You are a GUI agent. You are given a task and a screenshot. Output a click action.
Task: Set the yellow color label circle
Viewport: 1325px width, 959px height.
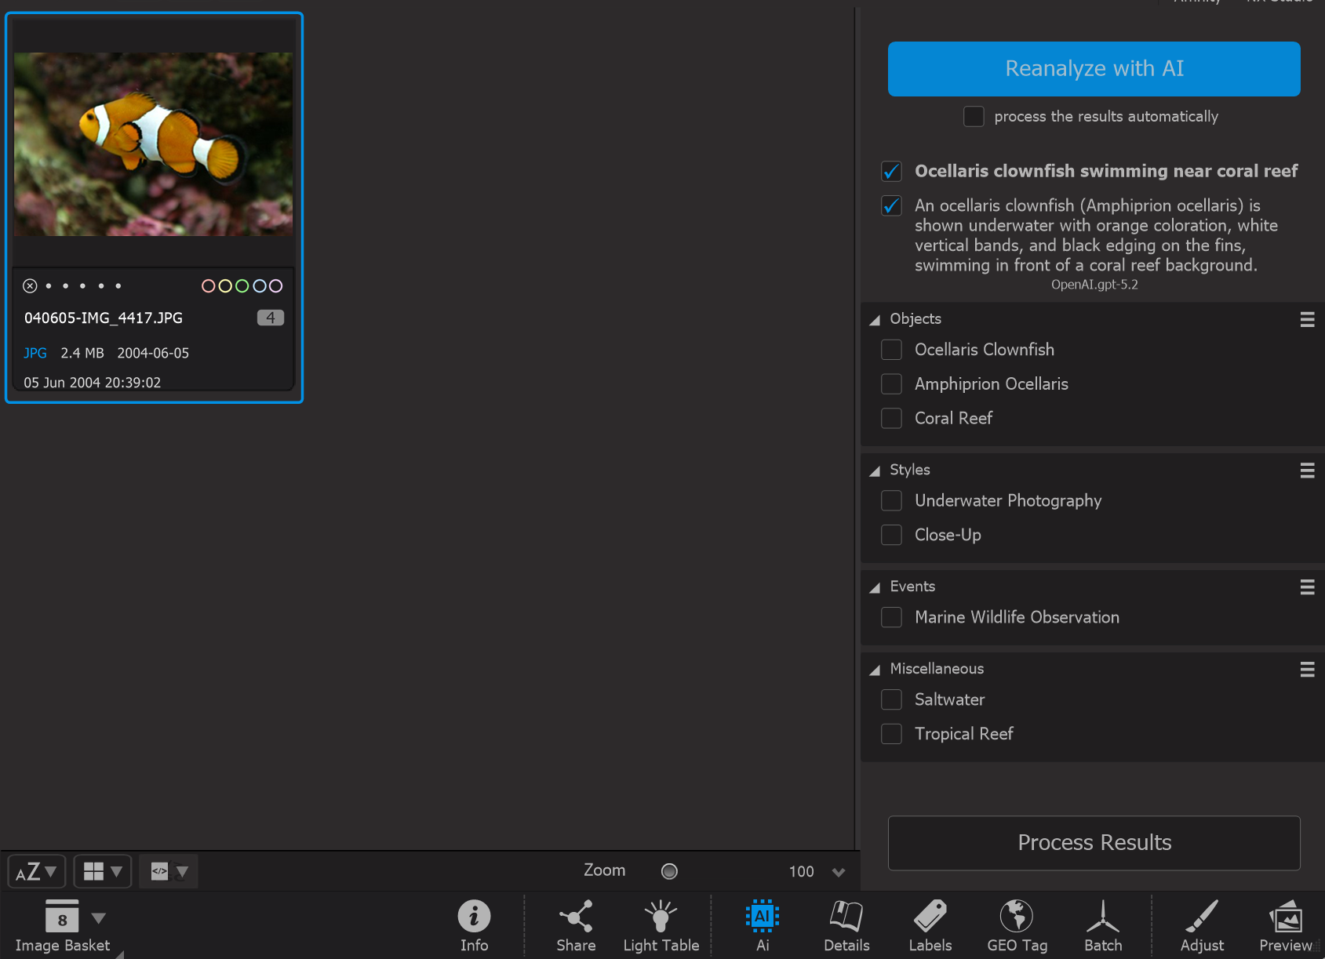point(225,286)
